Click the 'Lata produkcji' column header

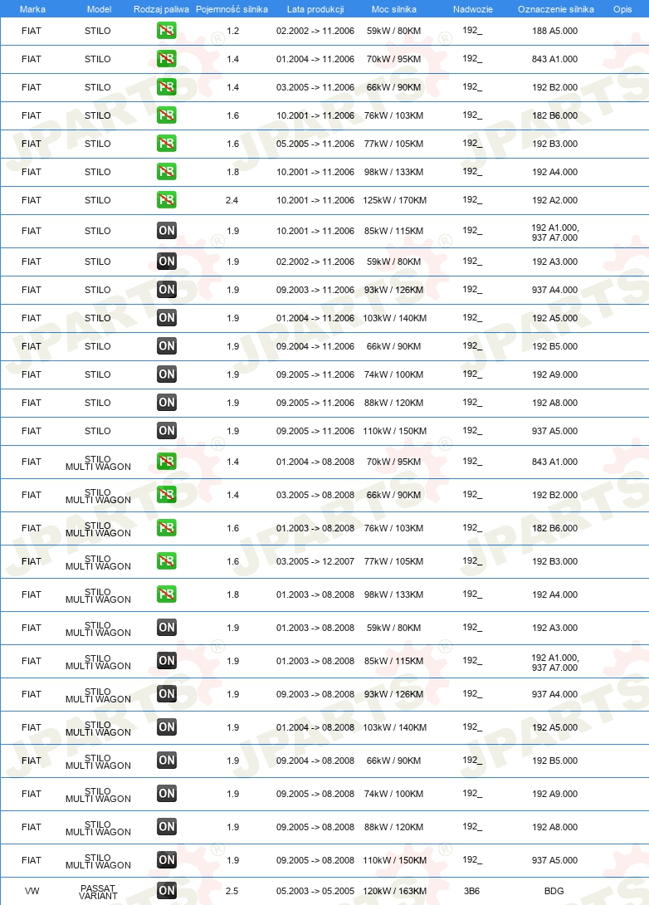[x=315, y=9]
